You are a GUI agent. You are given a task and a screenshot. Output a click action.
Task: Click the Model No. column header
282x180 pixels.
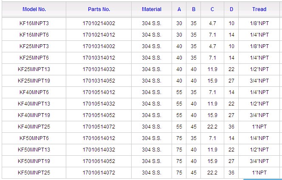[x=34, y=9]
